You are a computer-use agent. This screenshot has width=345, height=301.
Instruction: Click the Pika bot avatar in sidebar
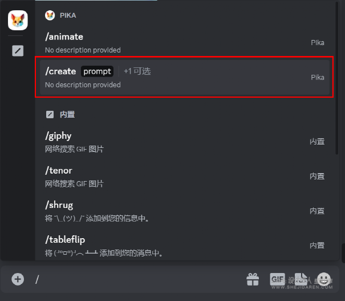[x=18, y=21]
